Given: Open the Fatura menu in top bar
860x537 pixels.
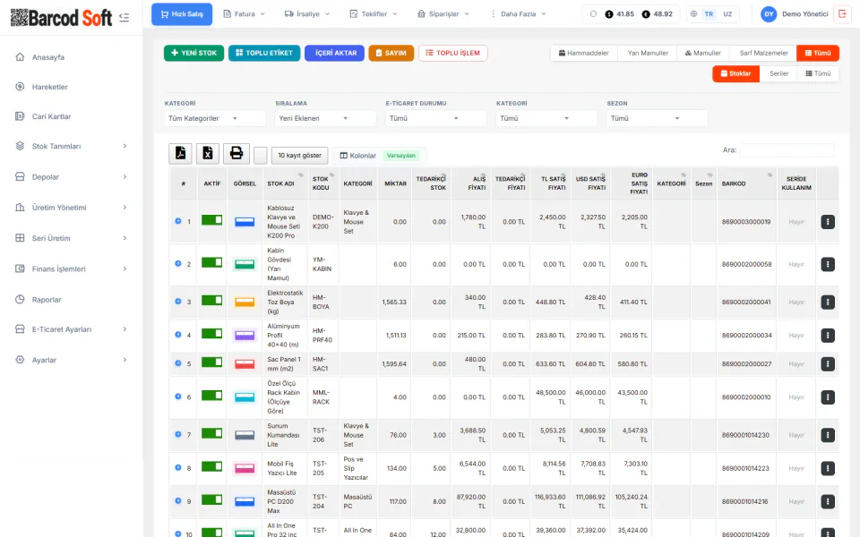Looking at the screenshot, I should point(244,14).
